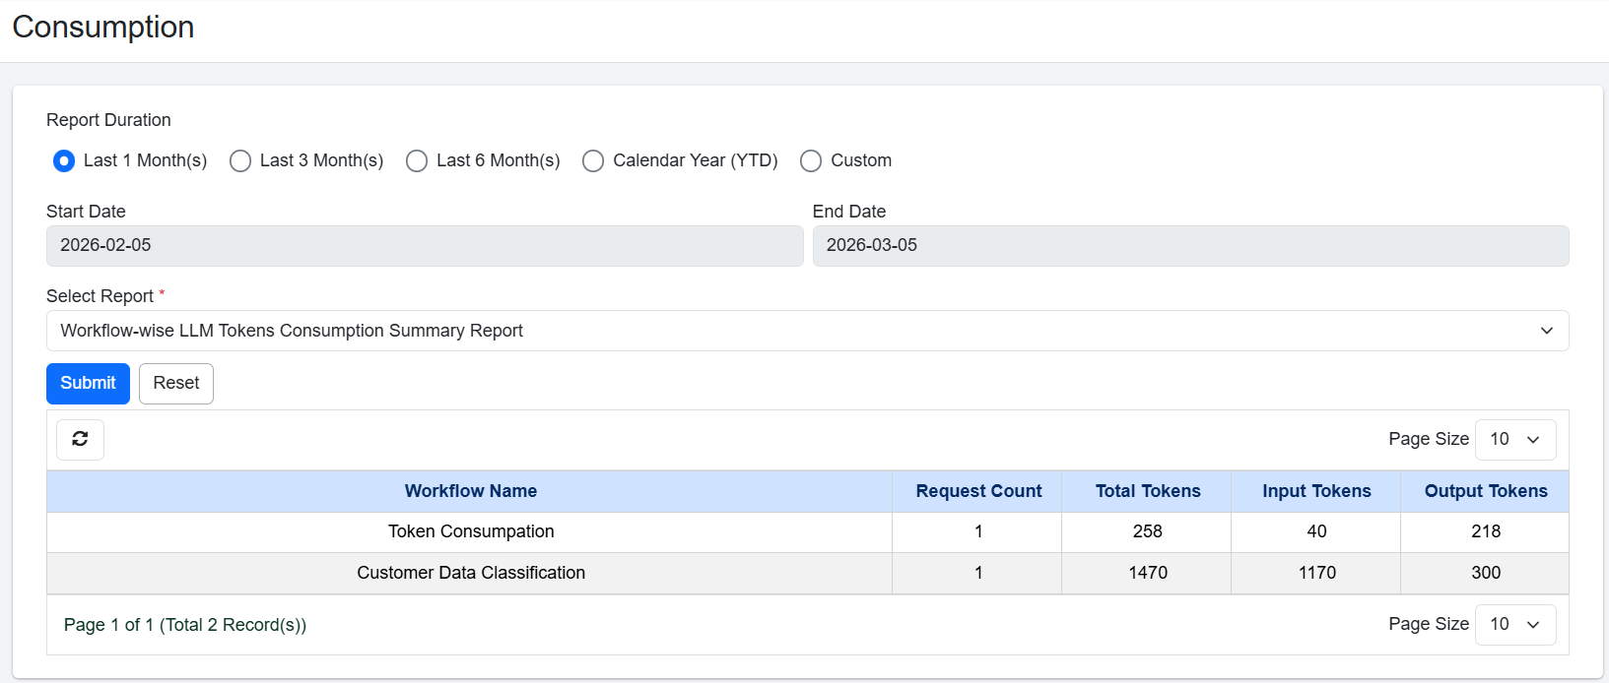The width and height of the screenshot is (1609, 683).
Task: Click the Request Count column header
Action: point(978,491)
